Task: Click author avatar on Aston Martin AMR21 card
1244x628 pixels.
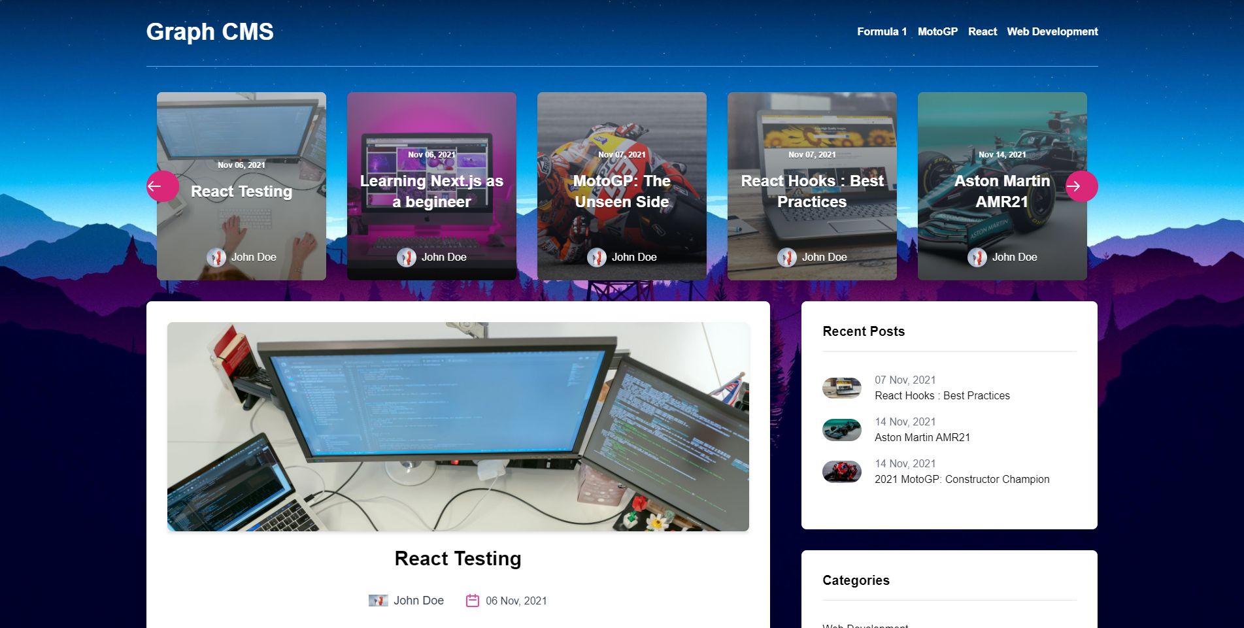Action: coord(977,257)
